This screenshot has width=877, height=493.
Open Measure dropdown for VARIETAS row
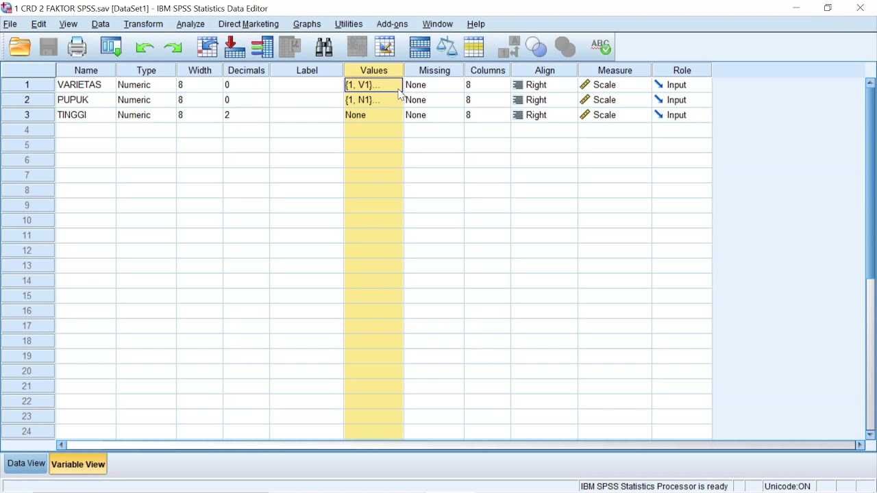[615, 85]
